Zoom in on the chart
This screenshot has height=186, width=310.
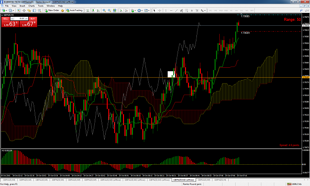[104, 10]
